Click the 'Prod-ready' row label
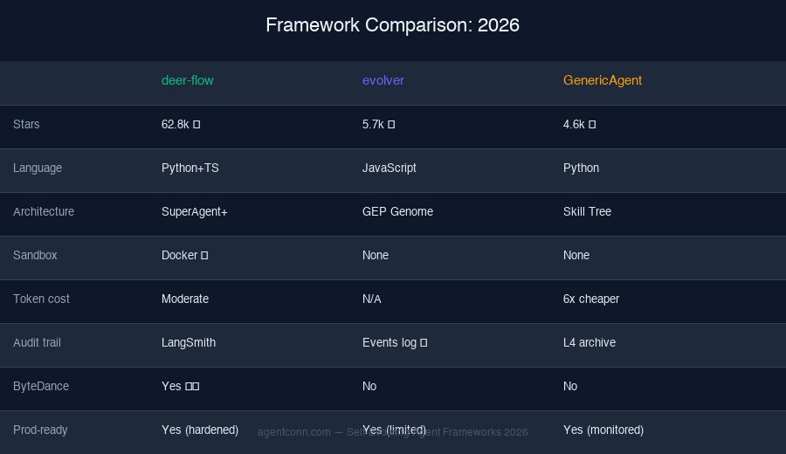This screenshot has height=454, width=786. (x=40, y=430)
